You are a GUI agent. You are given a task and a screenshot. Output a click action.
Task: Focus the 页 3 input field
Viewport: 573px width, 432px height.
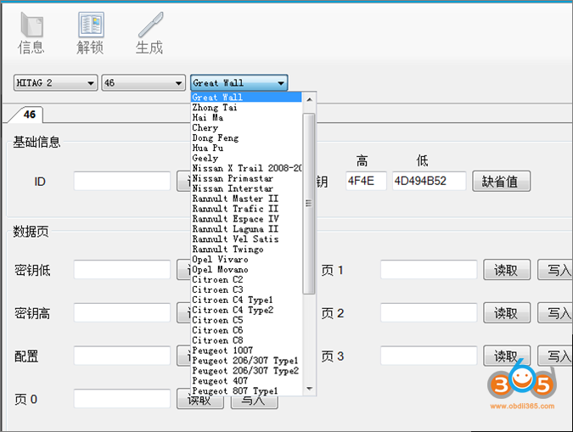[x=429, y=356]
